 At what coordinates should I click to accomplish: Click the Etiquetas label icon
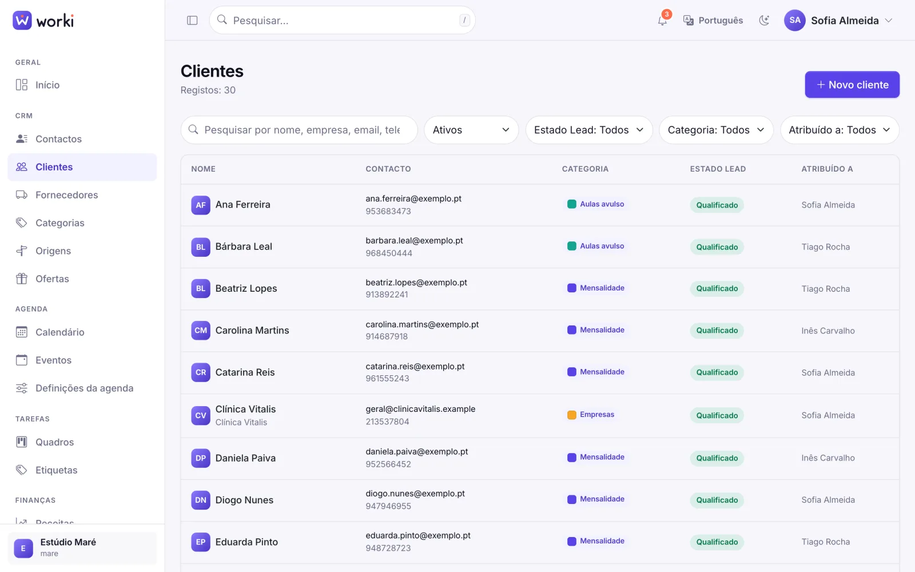[22, 470]
